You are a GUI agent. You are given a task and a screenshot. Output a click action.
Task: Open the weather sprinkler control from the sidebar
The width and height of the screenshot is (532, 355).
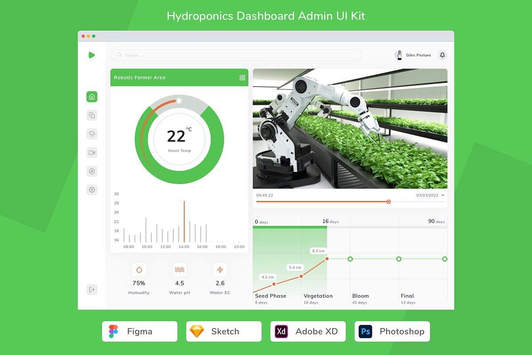coord(92,134)
